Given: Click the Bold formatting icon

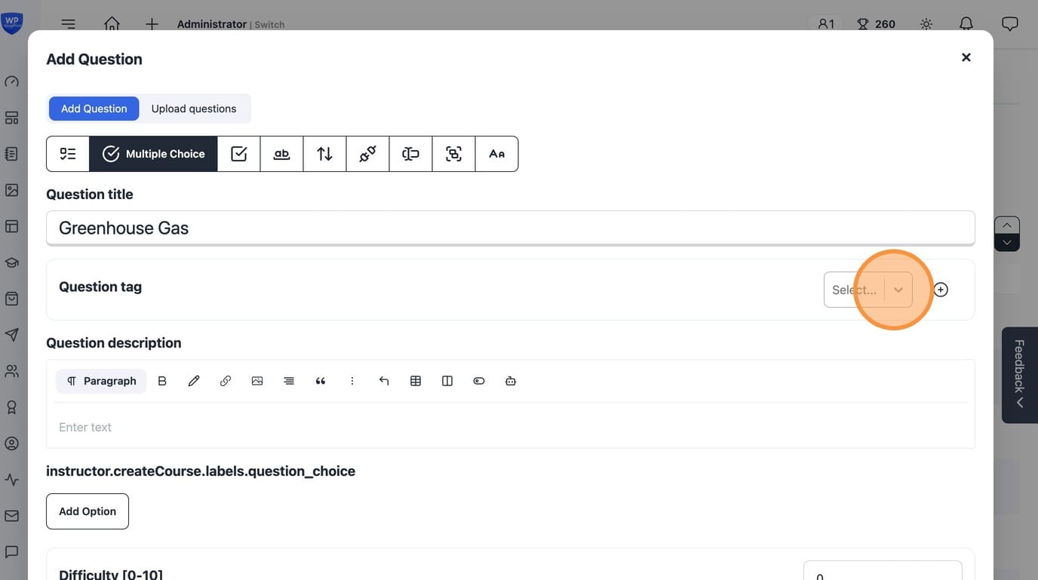Looking at the screenshot, I should tap(162, 381).
